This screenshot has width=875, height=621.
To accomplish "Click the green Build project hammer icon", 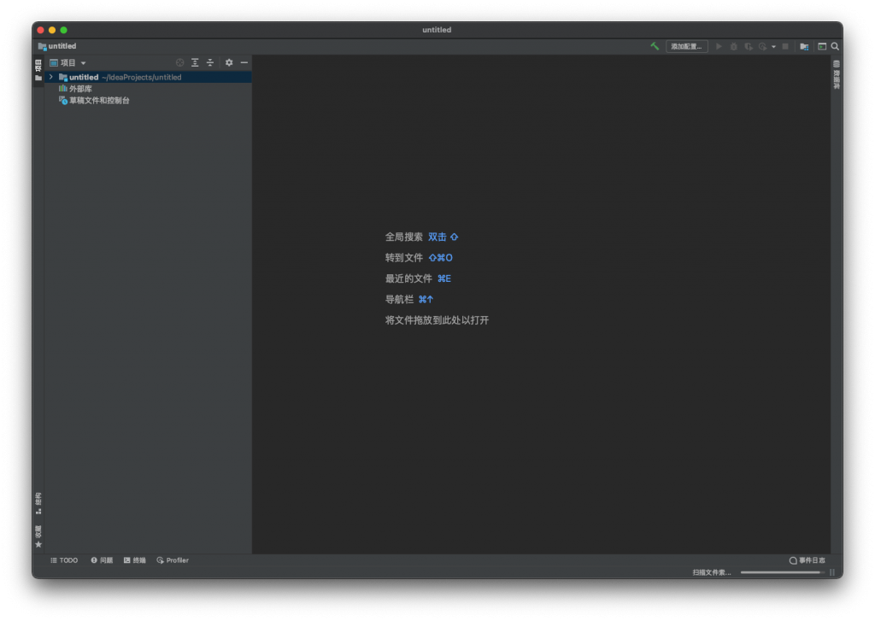I will 655,46.
